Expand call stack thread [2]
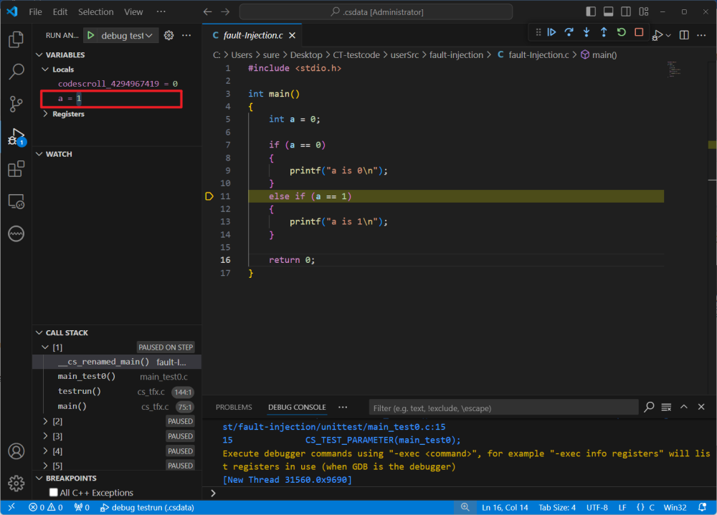Screen dimensions: 717x515 tap(46, 421)
